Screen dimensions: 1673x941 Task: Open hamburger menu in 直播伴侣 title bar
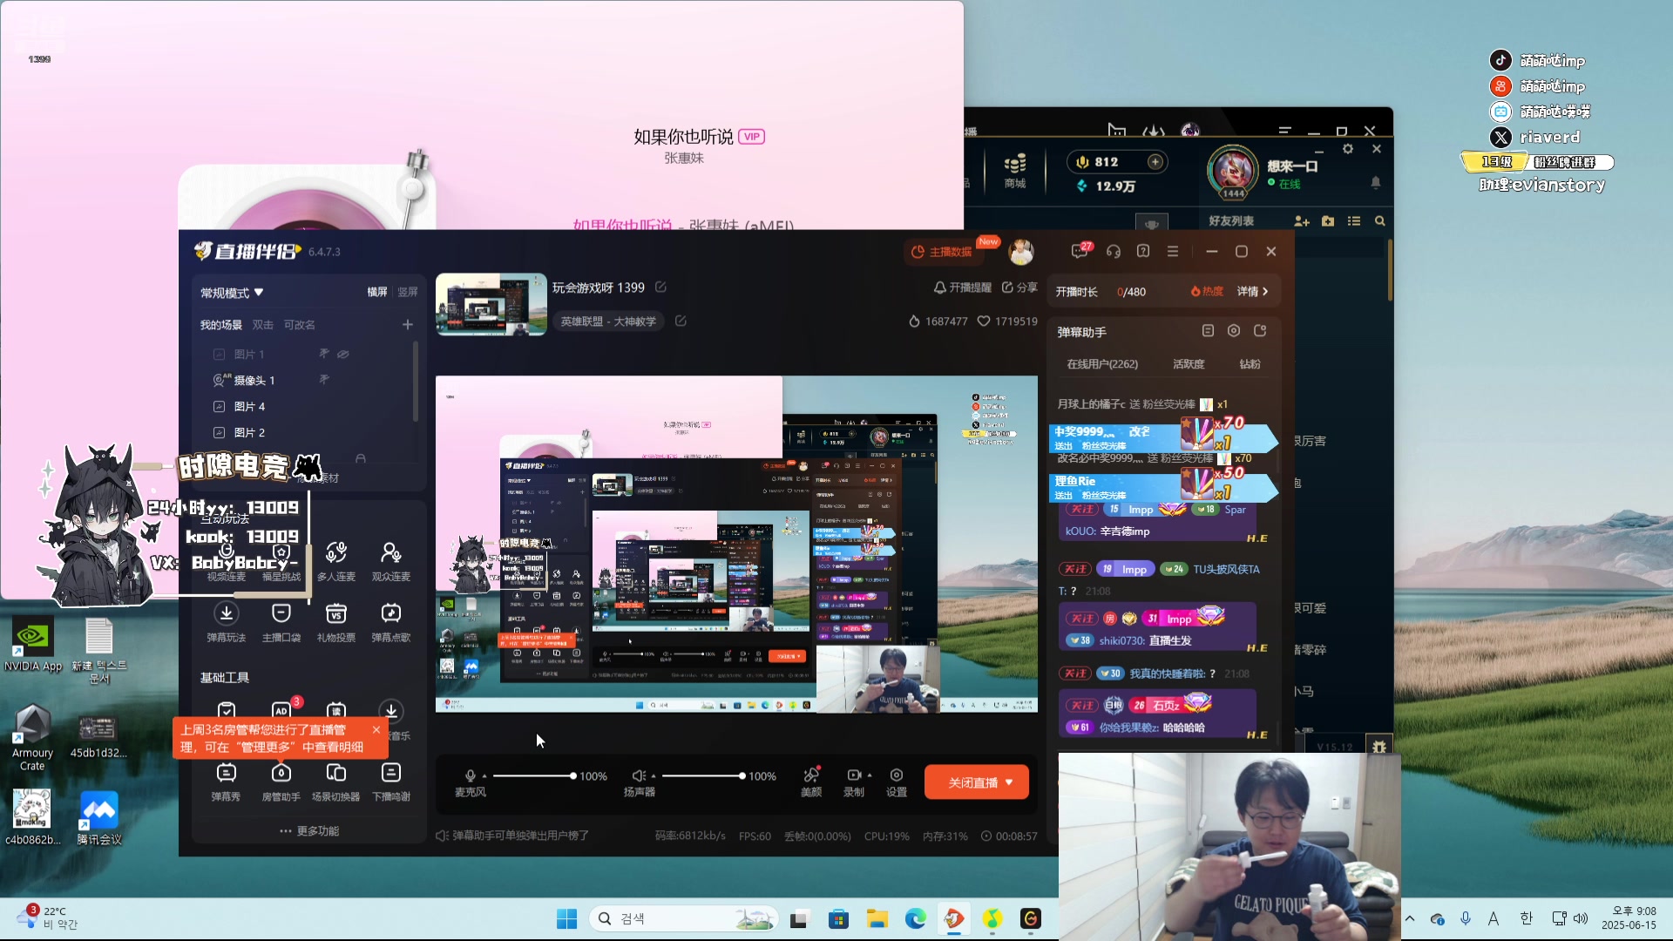point(1173,251)
